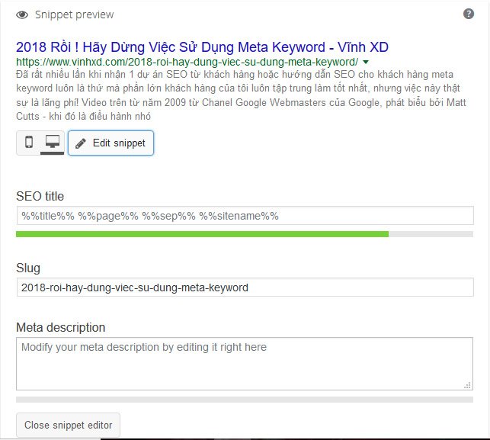Expand the green arrow next to the URL
The image size is (490, 440).
(366, 62)
